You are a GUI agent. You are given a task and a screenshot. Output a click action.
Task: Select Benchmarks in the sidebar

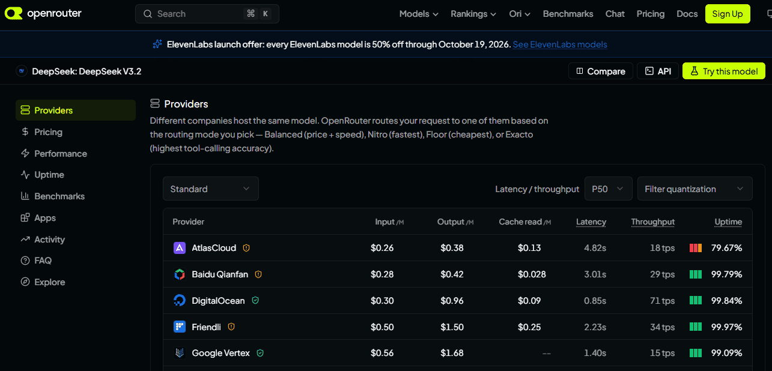76,196
